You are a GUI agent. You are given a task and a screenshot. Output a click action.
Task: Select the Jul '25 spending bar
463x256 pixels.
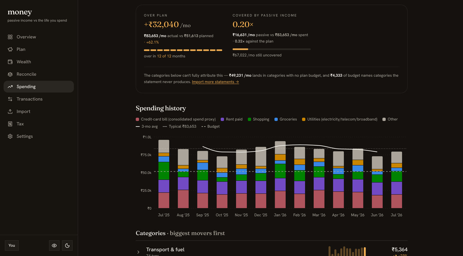164,174
